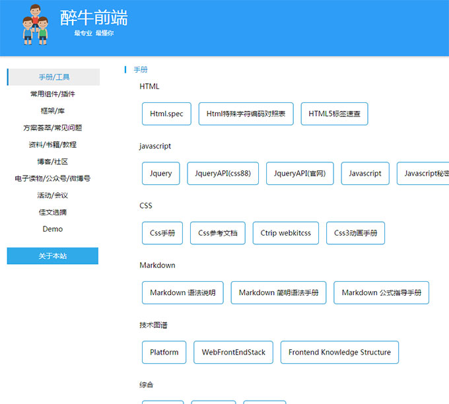This screenshot has height=404, width=449.
Task: Click the 醉牛前端 site title
Action: 94,17
